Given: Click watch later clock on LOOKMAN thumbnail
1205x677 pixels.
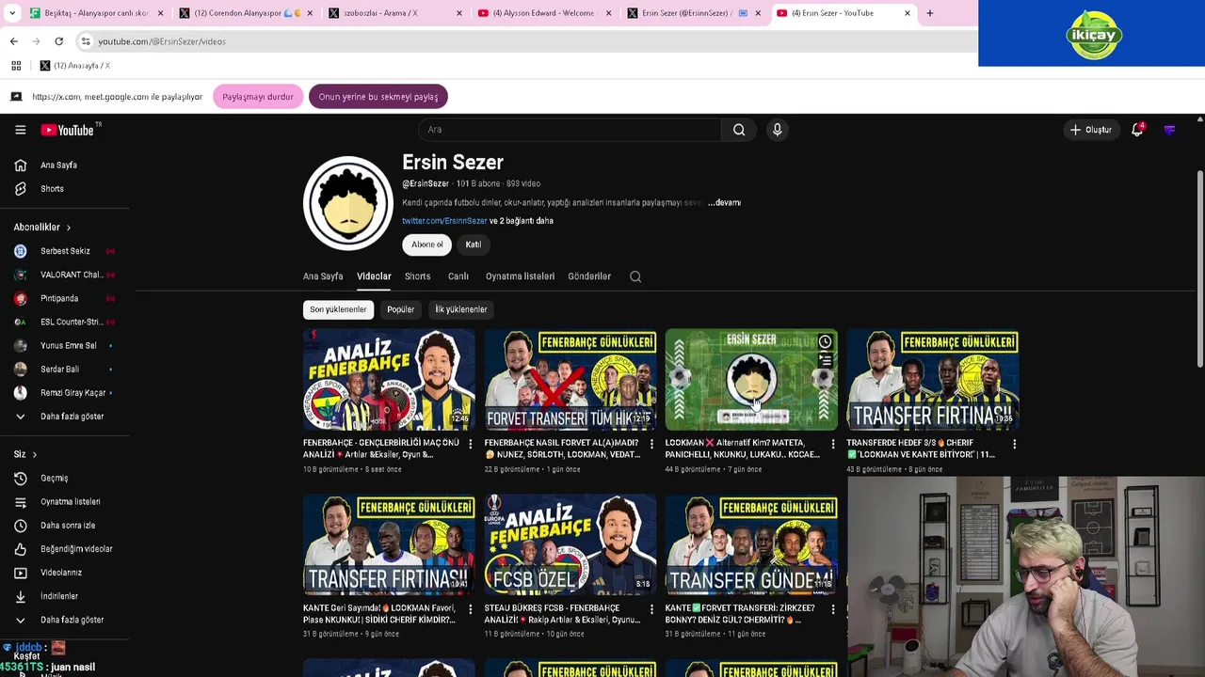Looking at the screenshot, I should click(x=825, y=341).
